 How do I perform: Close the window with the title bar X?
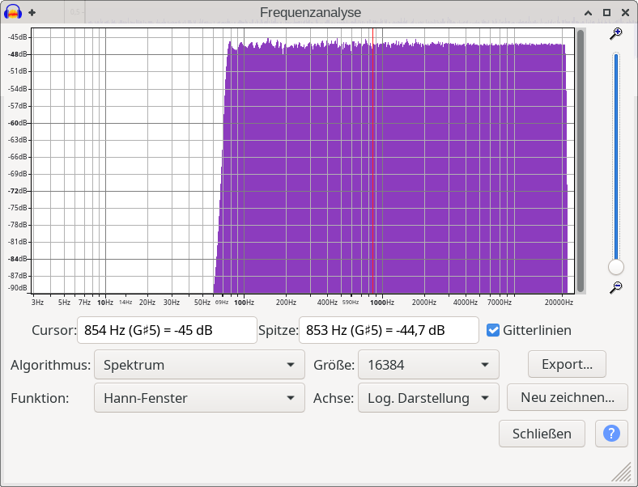point(626,12)
